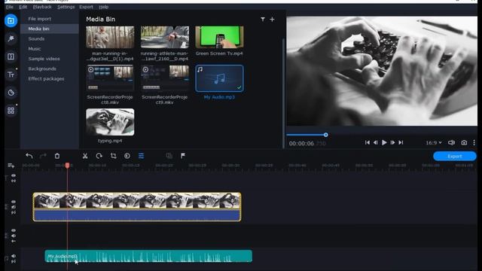
Task: Toggle link icon on the audio track
Action: [x=14, y=261]
